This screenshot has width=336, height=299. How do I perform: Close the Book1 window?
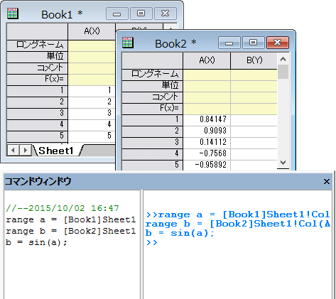(166, 13)
